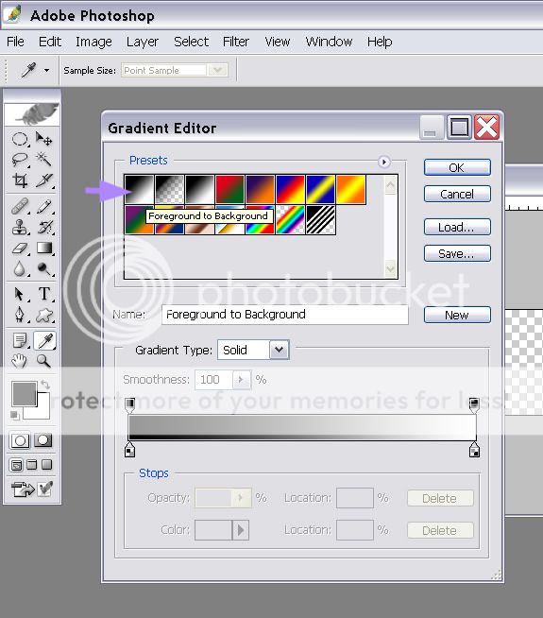Select the Hand tool
Image resolution: width=543 pixels, height=618 pixels.
click(x=19, y=361)
